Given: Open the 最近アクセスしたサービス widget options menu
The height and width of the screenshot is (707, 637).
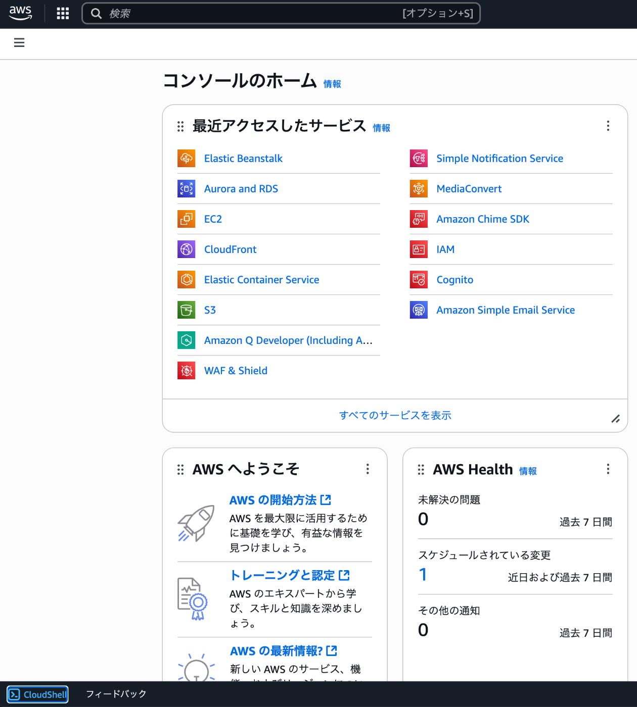Looking at the screenshot, I should (608, 126).
